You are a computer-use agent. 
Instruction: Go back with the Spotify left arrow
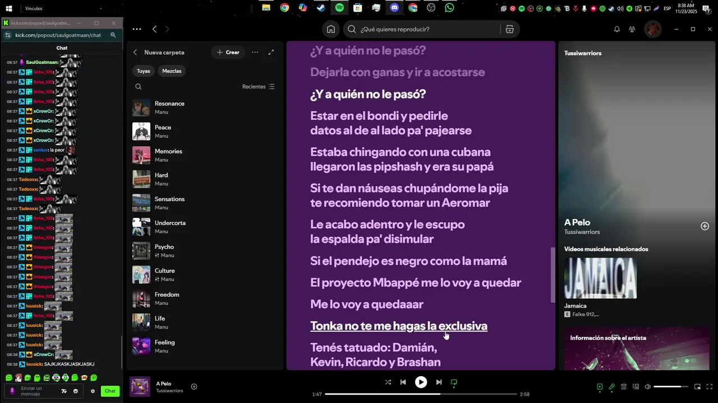pyautogui.click(x=155, y=29)
